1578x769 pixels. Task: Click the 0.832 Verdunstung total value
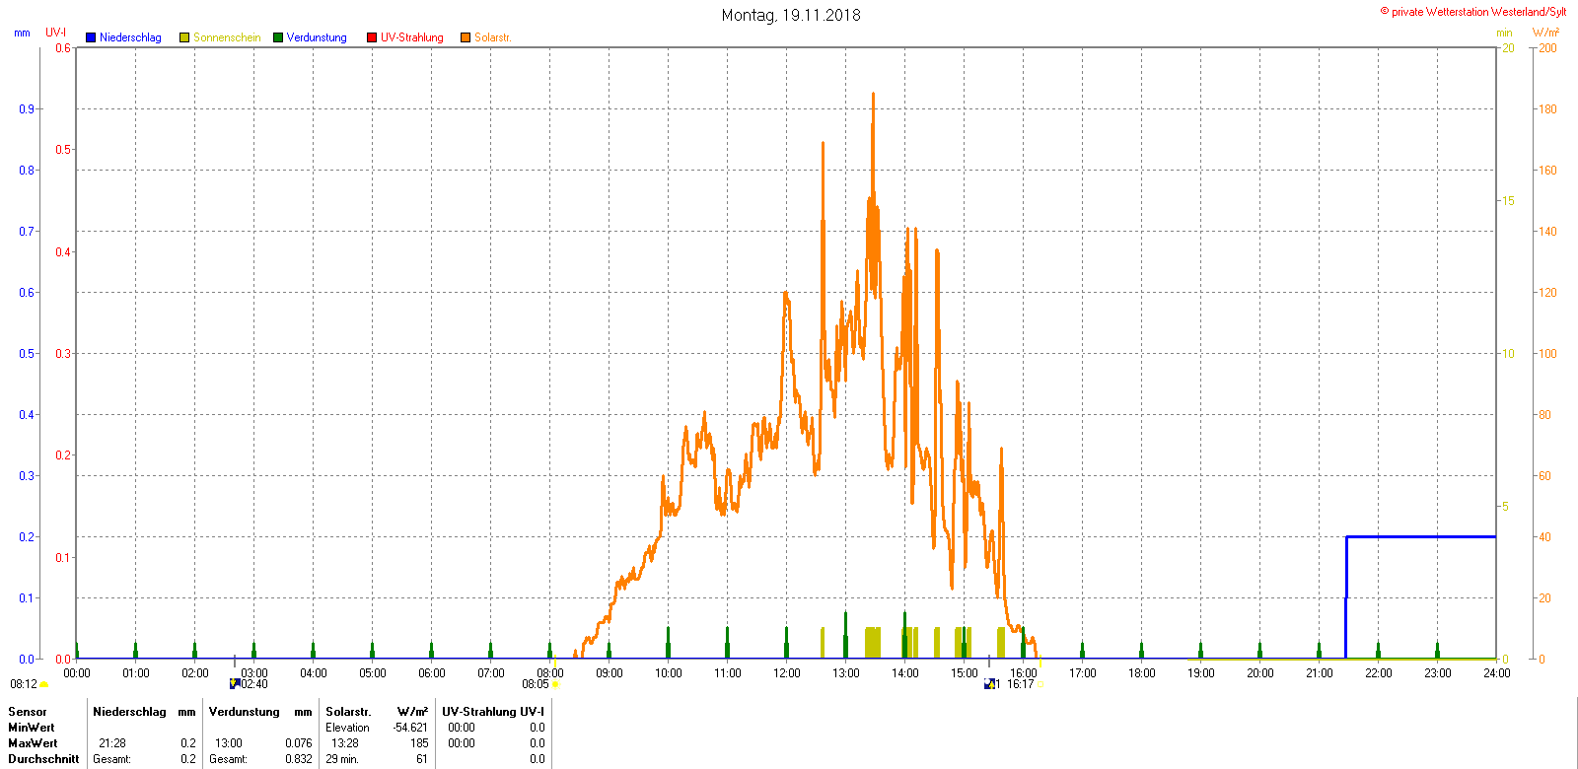tap(299, 759)
